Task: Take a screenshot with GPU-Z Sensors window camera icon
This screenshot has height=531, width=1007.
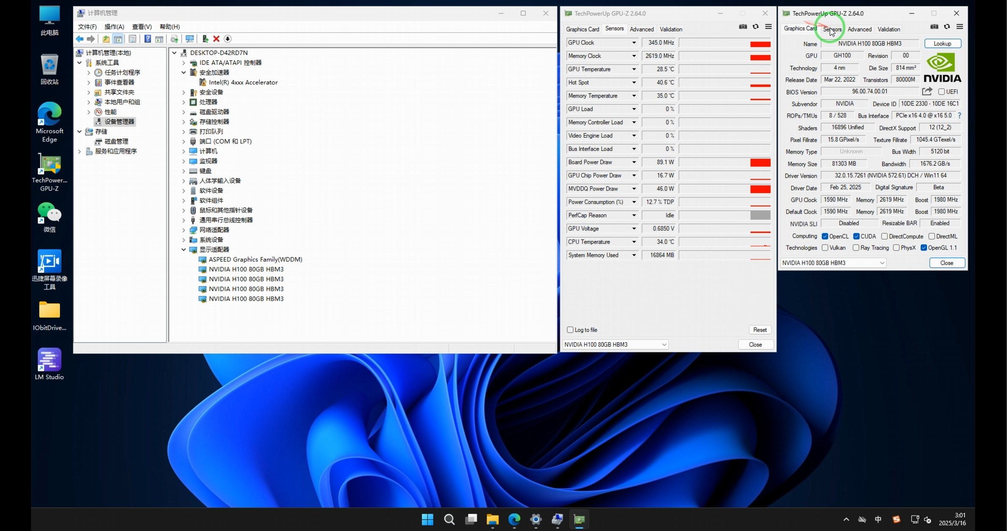Action: pos(743,27)
